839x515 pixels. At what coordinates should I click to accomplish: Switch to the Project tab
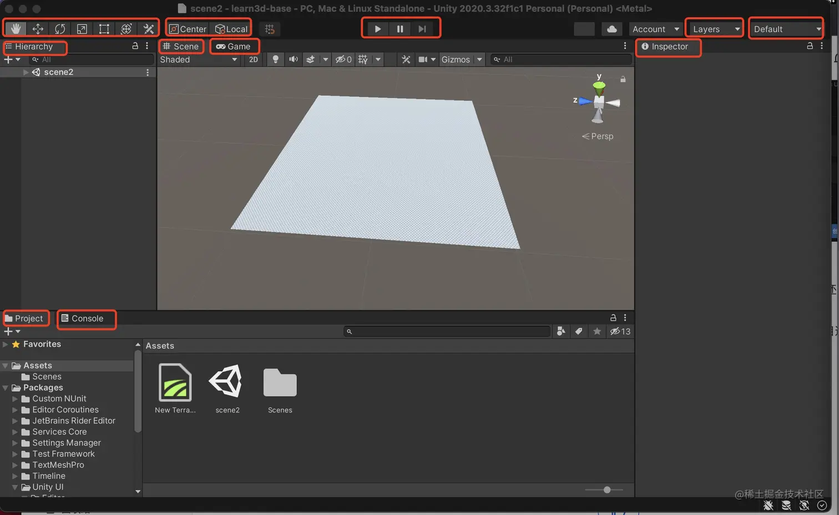coord(24,319)
